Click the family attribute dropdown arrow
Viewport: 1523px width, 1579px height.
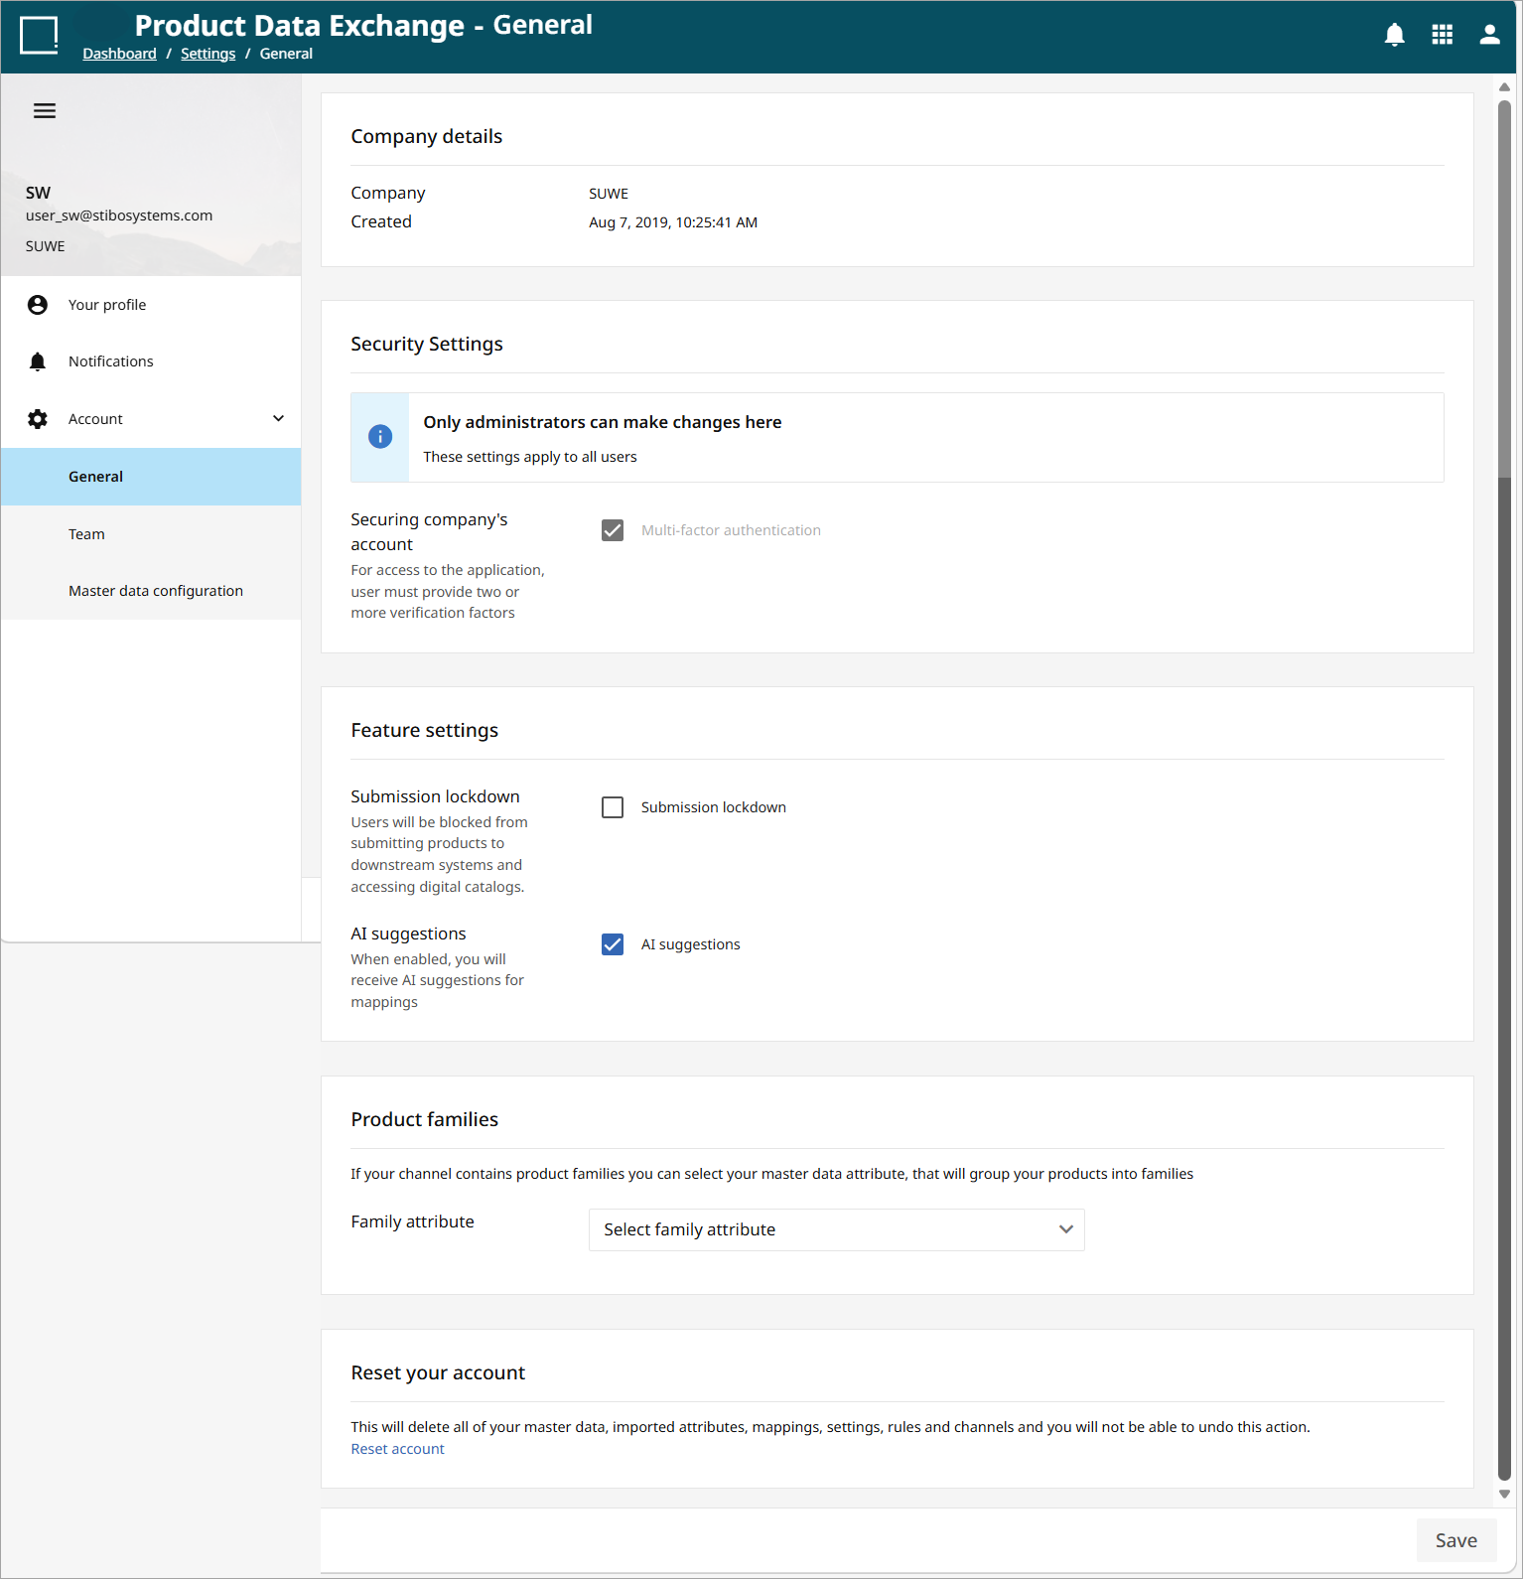pos(1065,1229)
